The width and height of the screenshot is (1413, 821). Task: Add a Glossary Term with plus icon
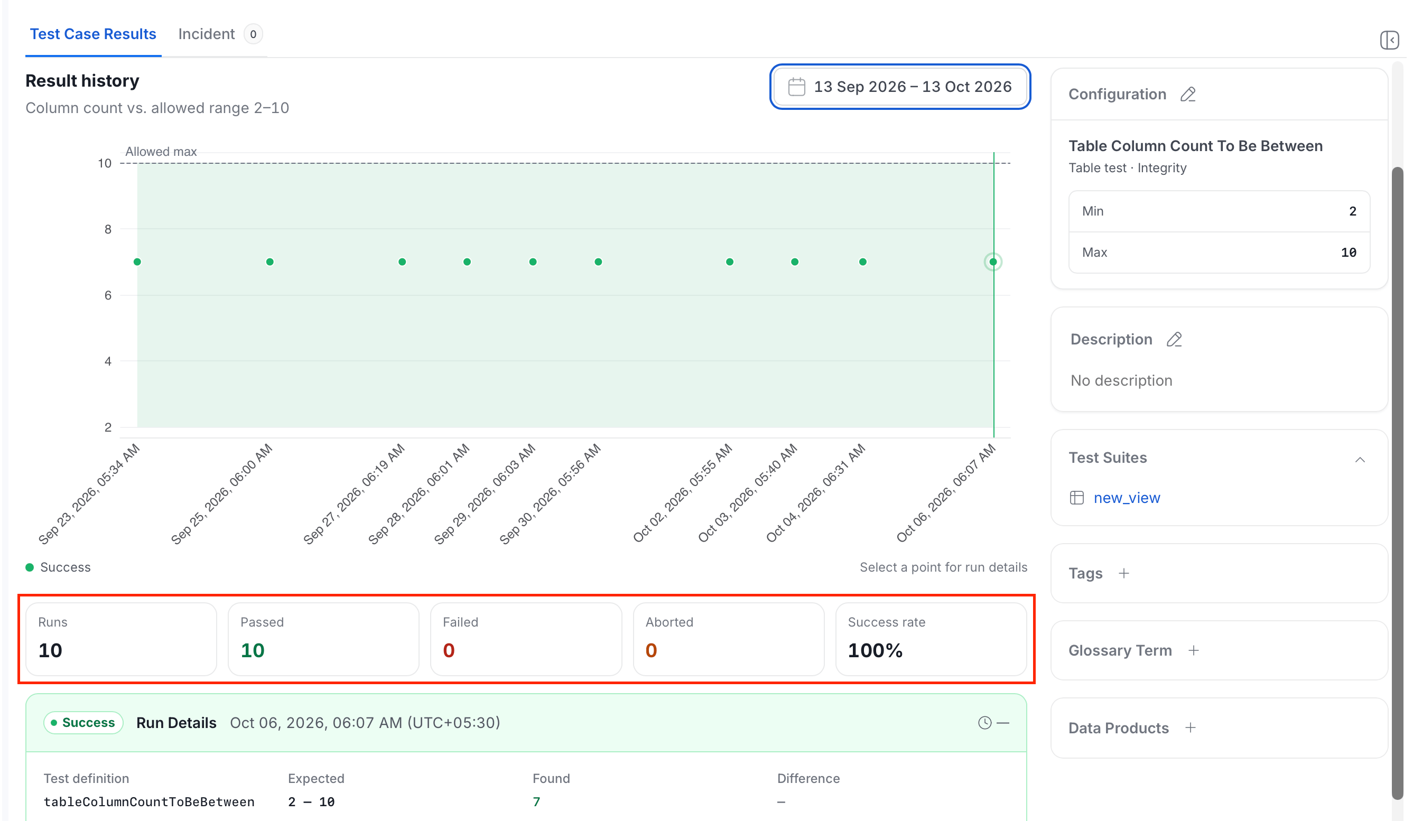coord(1194,650)
